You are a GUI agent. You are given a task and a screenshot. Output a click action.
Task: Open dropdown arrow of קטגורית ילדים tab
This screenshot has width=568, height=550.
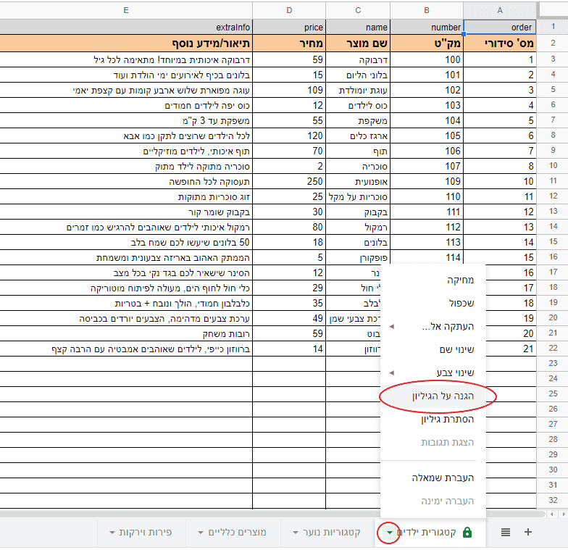point(390,533)
